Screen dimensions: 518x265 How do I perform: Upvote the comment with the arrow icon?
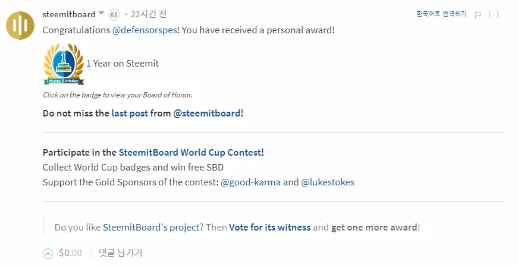click(x=48, y=254)
